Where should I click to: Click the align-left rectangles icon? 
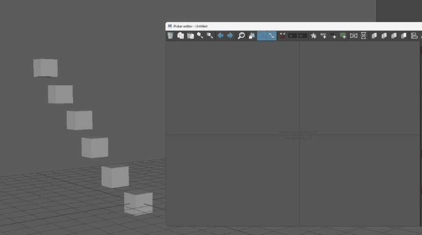coord(415,36)
